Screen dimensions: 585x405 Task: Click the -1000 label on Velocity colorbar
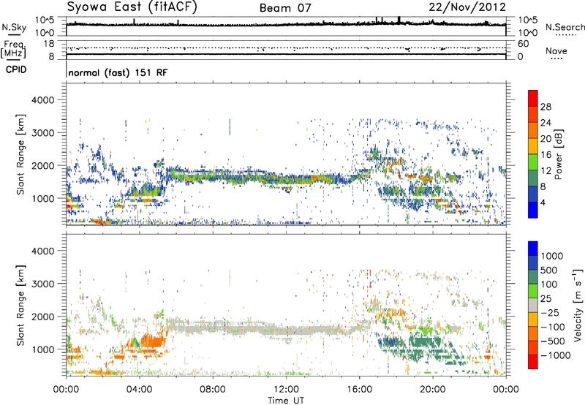coord(555,355)
